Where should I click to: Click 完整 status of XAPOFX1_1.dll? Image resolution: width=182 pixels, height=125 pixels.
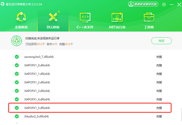[159, 74]
